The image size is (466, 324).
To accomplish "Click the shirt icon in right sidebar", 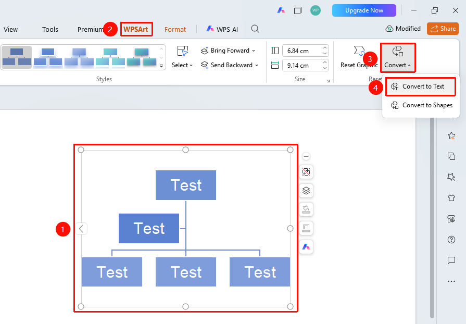I will click(451, 197).
